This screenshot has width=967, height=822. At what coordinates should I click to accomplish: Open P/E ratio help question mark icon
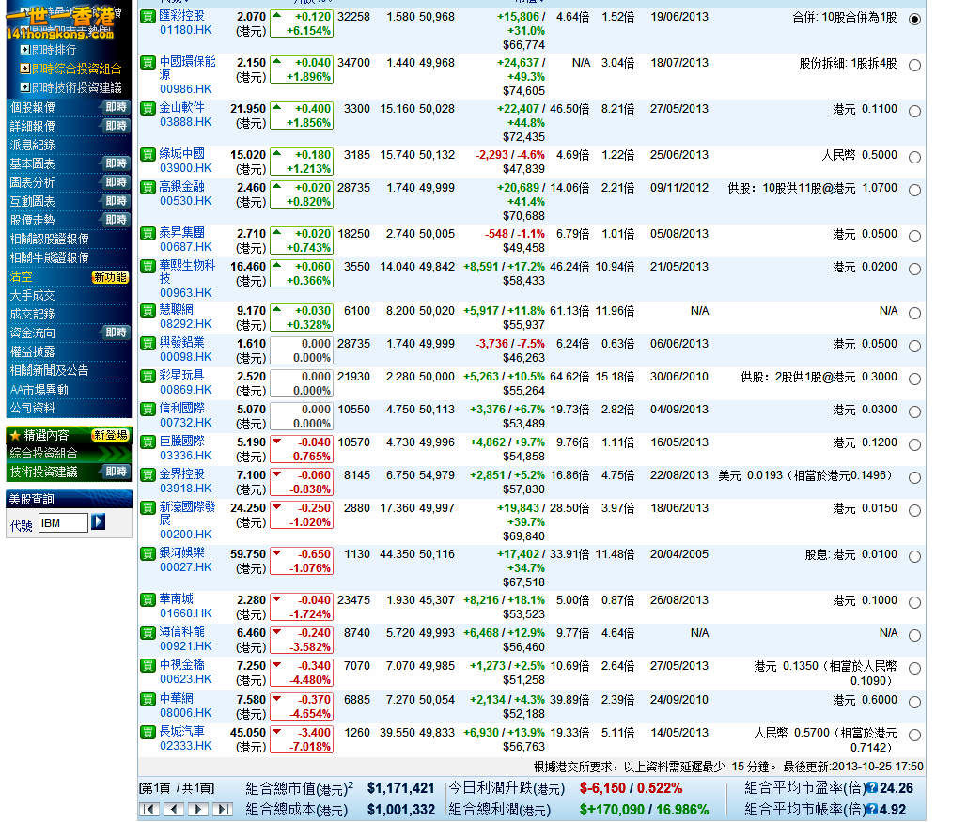pos(872,787)
